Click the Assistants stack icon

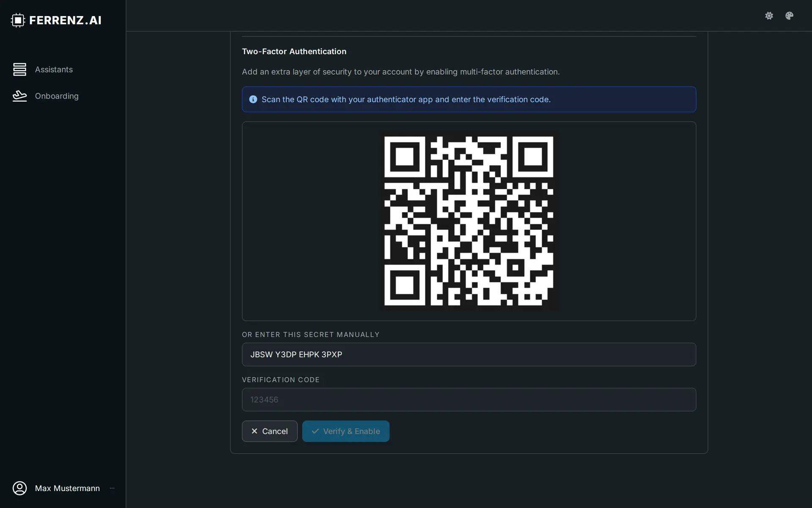19,69
